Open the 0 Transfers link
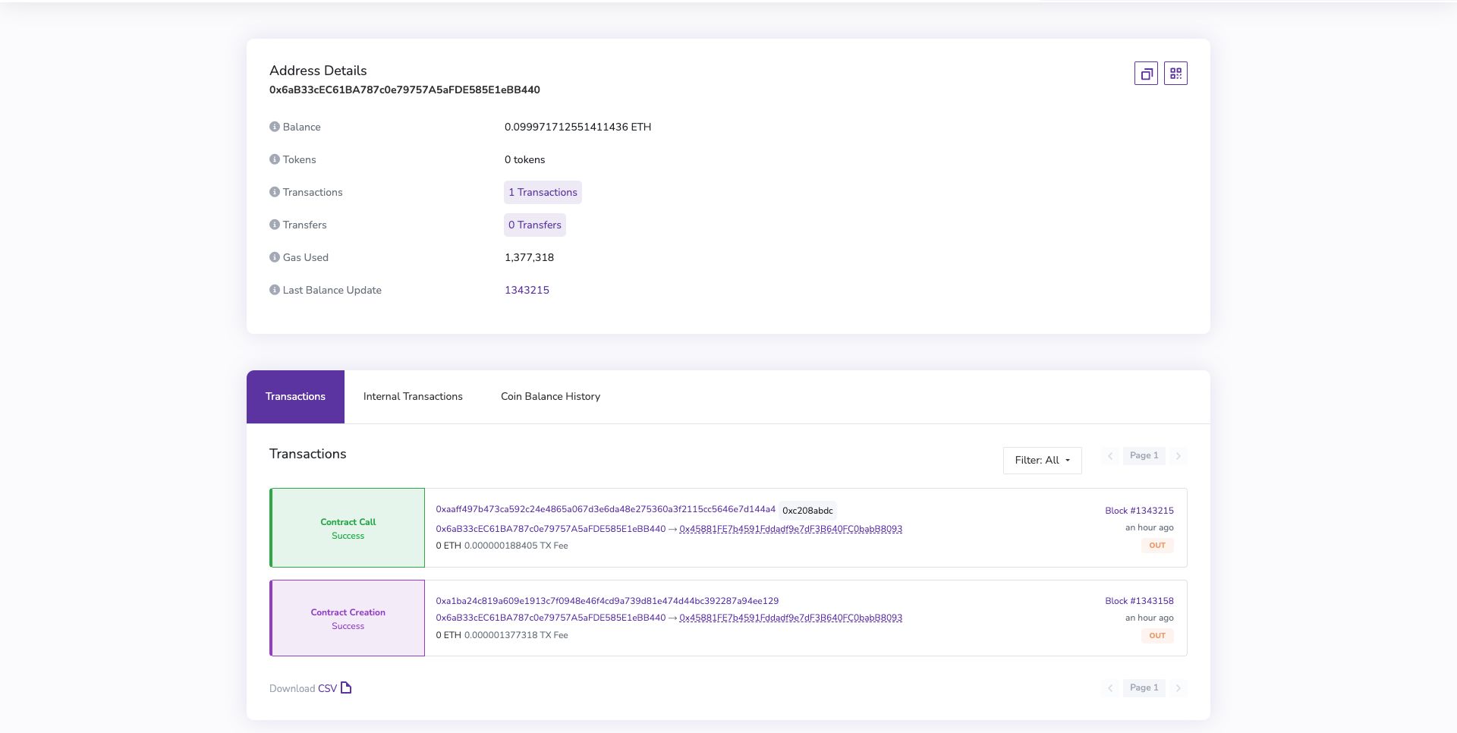The width and height of the screenshot is (1457, 733). (x=535, y=225)
